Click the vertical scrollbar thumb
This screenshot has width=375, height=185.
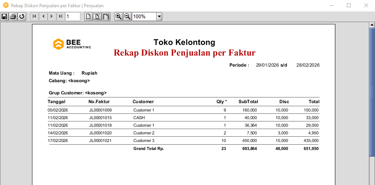click(x=372, y=92)
